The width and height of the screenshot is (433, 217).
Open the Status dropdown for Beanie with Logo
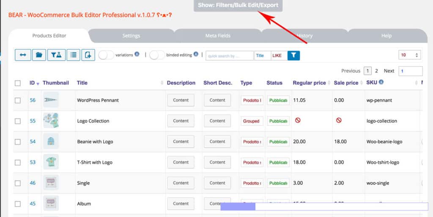pyautogui.click(x=278, y=142)
